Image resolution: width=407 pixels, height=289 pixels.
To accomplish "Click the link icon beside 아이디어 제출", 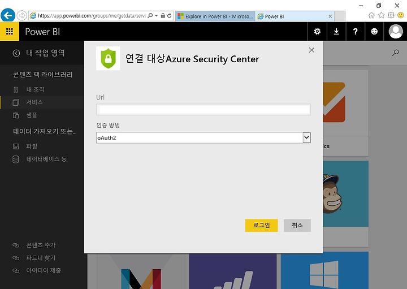I will (x=16, y=270).
